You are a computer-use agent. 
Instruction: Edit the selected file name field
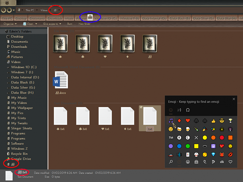point(150,129)
